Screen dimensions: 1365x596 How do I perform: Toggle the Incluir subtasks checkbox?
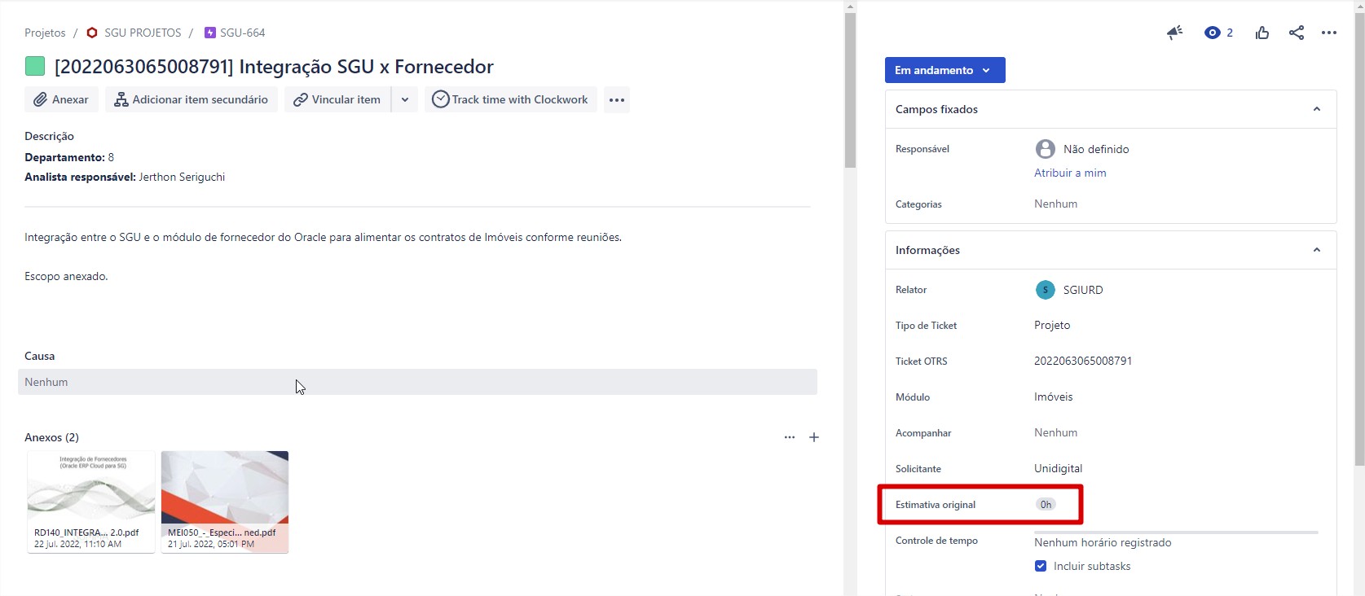click(x=1041, y=566)
